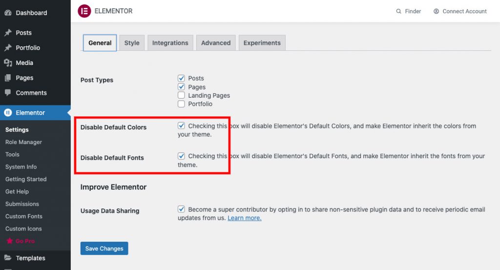Open the Experiments tab
Screen dimensions: 500x270
[262, 42]
